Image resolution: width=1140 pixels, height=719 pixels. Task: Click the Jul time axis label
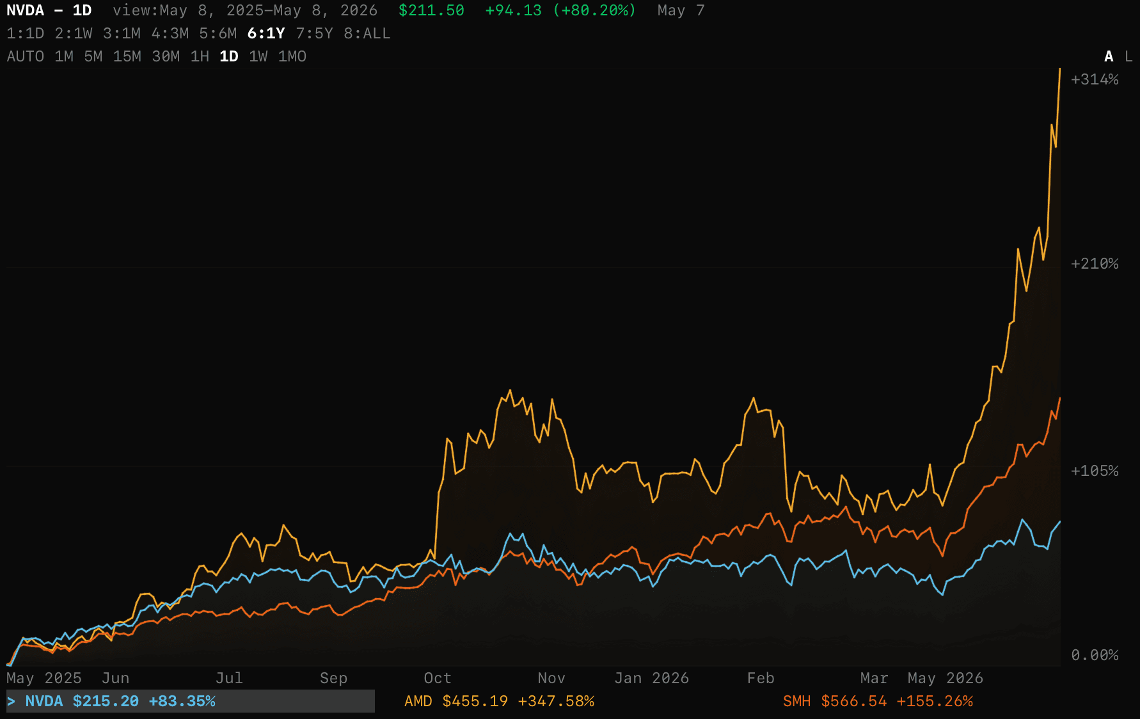229,678
